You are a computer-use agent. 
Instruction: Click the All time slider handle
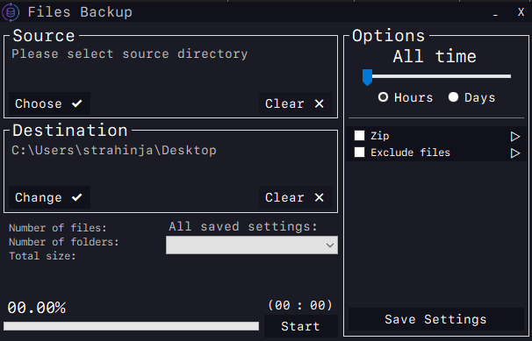tap(367, 77)
